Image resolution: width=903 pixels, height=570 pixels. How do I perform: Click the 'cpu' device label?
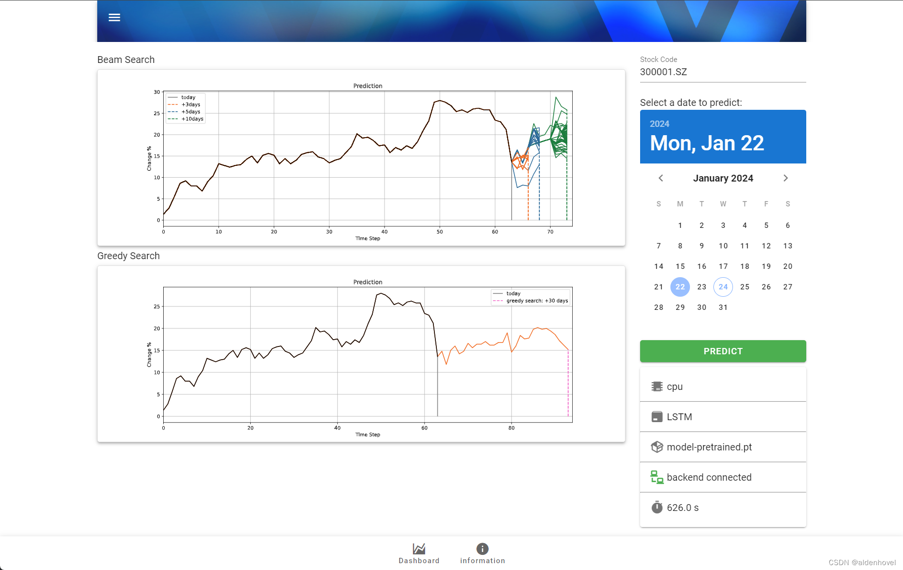pyautogui.click(x=674, y=387)
